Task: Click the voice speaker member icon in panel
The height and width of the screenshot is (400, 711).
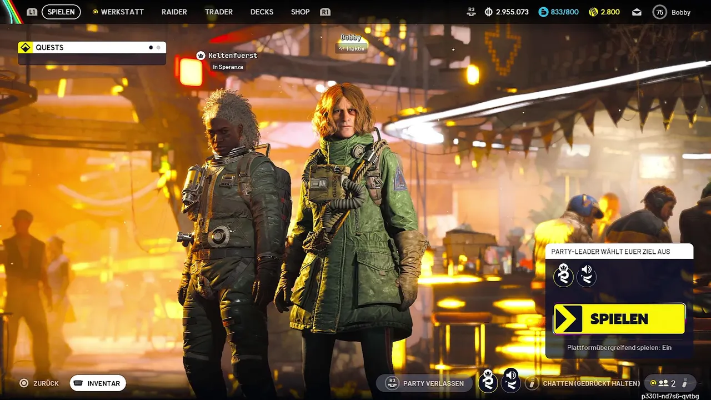Action: click(586, 276)
